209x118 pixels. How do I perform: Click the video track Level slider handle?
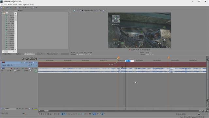[29, 65]
